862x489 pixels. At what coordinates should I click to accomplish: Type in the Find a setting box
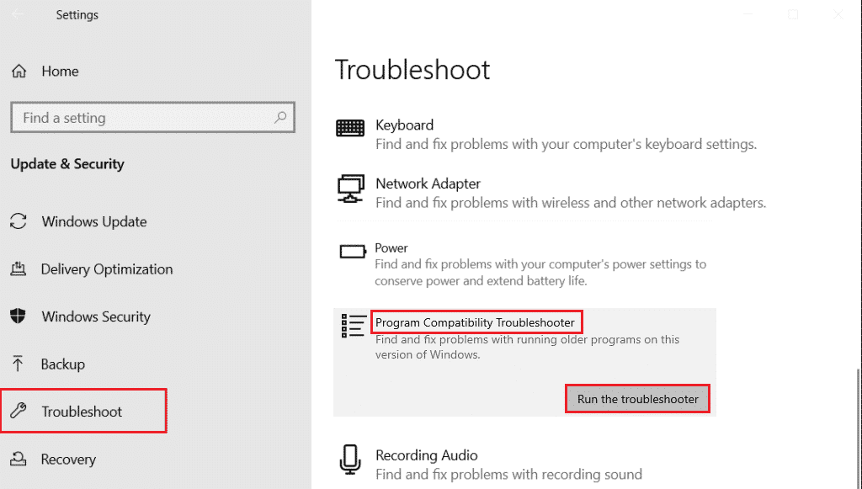point(143,118)
